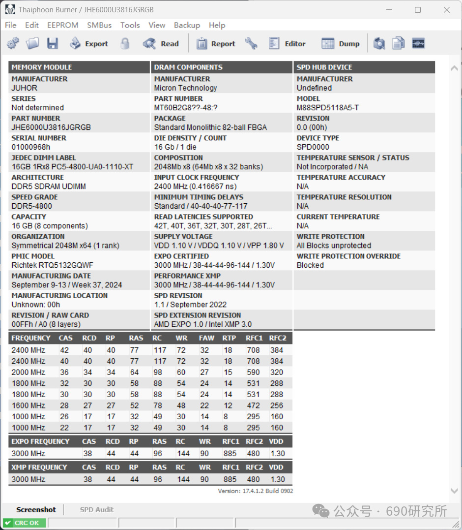Open Report from the toolbar
Screen dimensions: 462x530
(x=216, y=44)
